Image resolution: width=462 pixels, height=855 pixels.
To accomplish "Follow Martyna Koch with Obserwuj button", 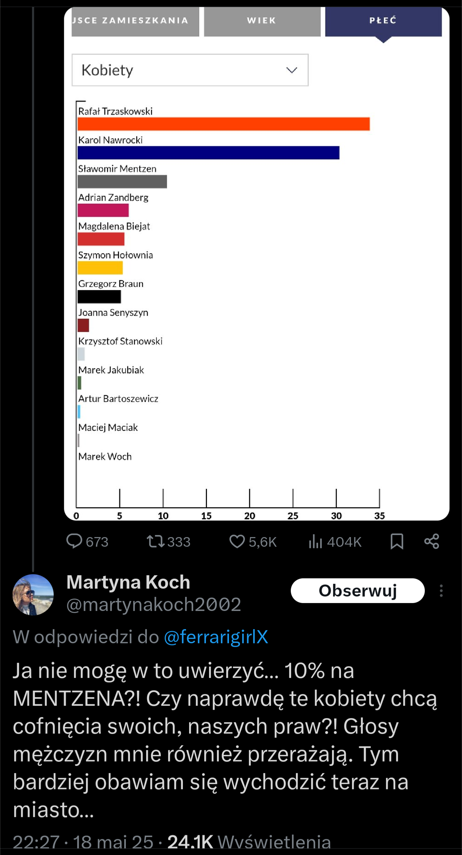I will [357, 591].
